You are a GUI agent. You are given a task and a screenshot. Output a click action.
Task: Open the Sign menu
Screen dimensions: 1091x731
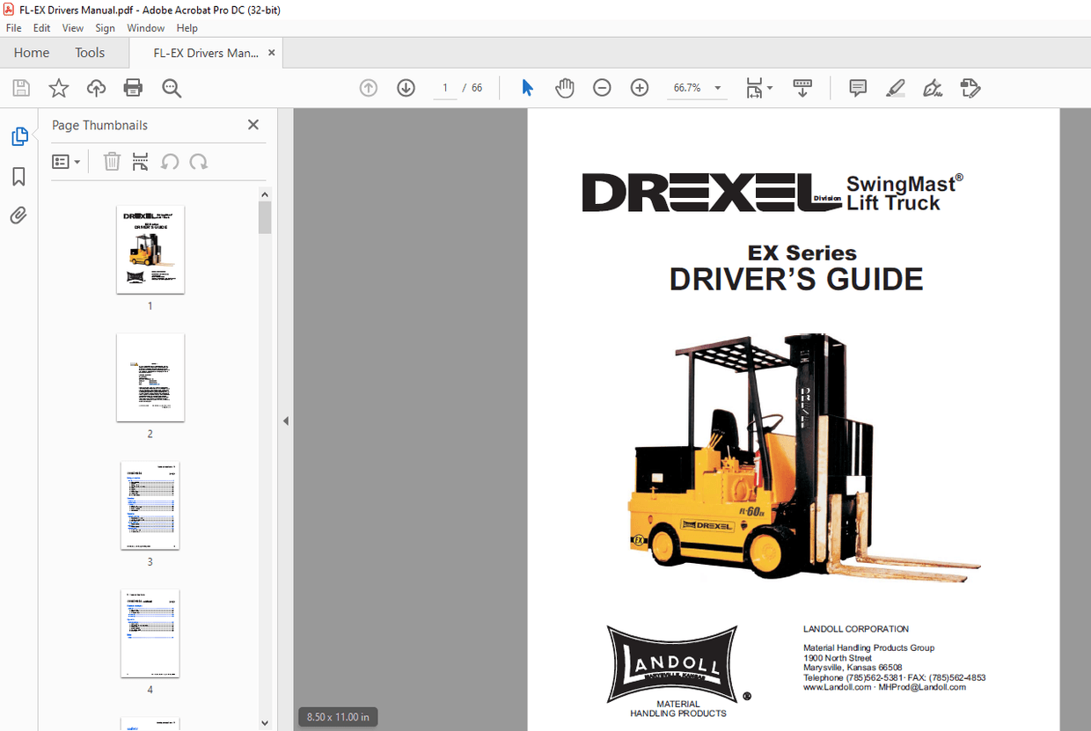click(x=105, y=27)
